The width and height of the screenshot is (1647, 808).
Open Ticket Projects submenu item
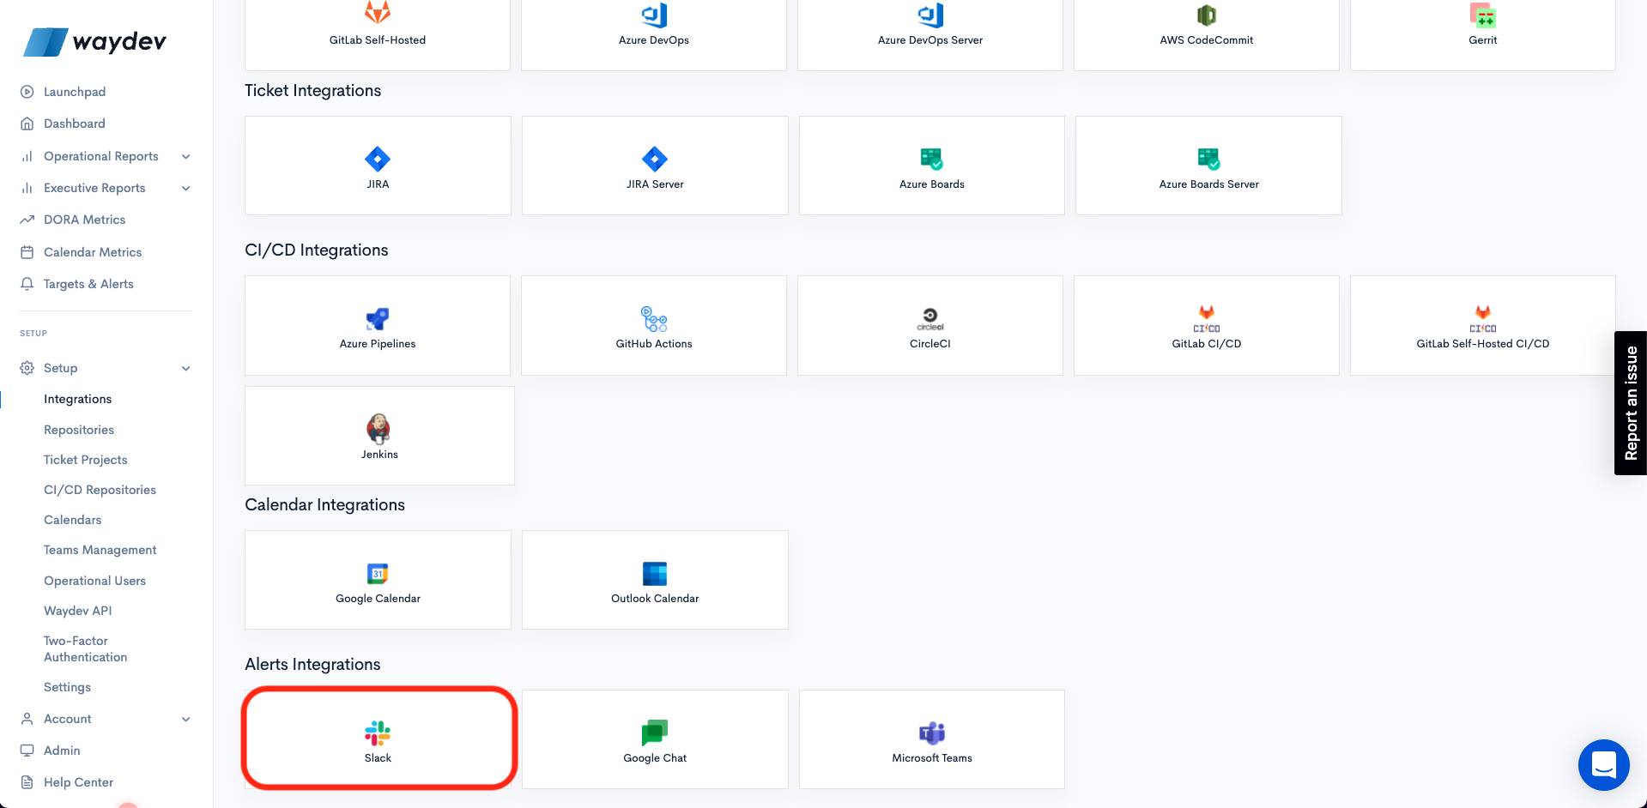point(86,460)
